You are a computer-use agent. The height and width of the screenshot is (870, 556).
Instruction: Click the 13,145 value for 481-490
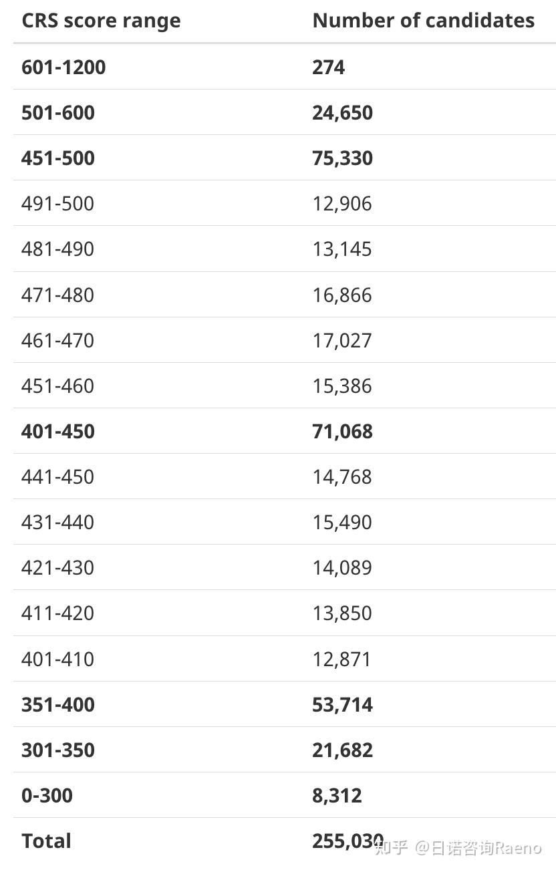click(x=341, y=249)
